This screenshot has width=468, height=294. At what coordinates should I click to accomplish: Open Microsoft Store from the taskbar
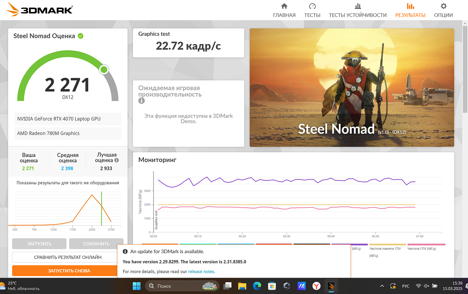[x=272, y=286]
